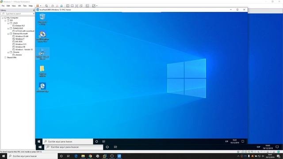Select the Microsoft Edge desktop shortcut

tap(42, 87)
